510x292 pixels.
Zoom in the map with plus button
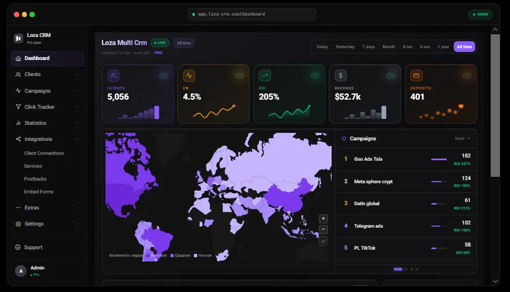point(323,219)
